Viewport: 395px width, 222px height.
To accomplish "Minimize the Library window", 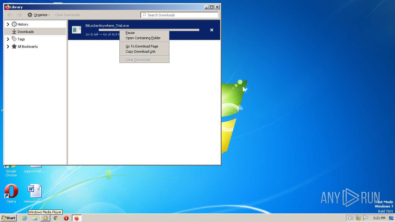I will 206,7.
